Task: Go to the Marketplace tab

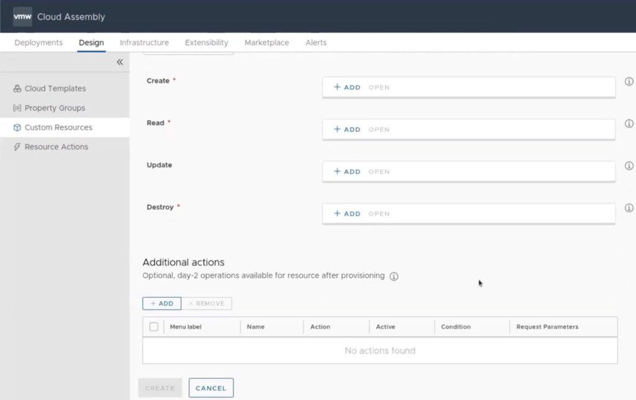Action: point(266,43)
